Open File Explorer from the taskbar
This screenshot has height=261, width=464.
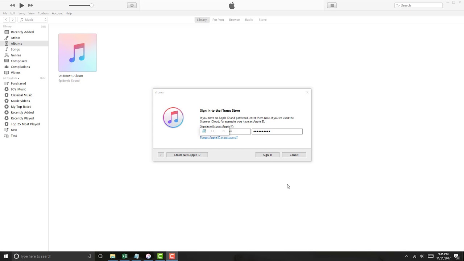(x=113, y=256)
